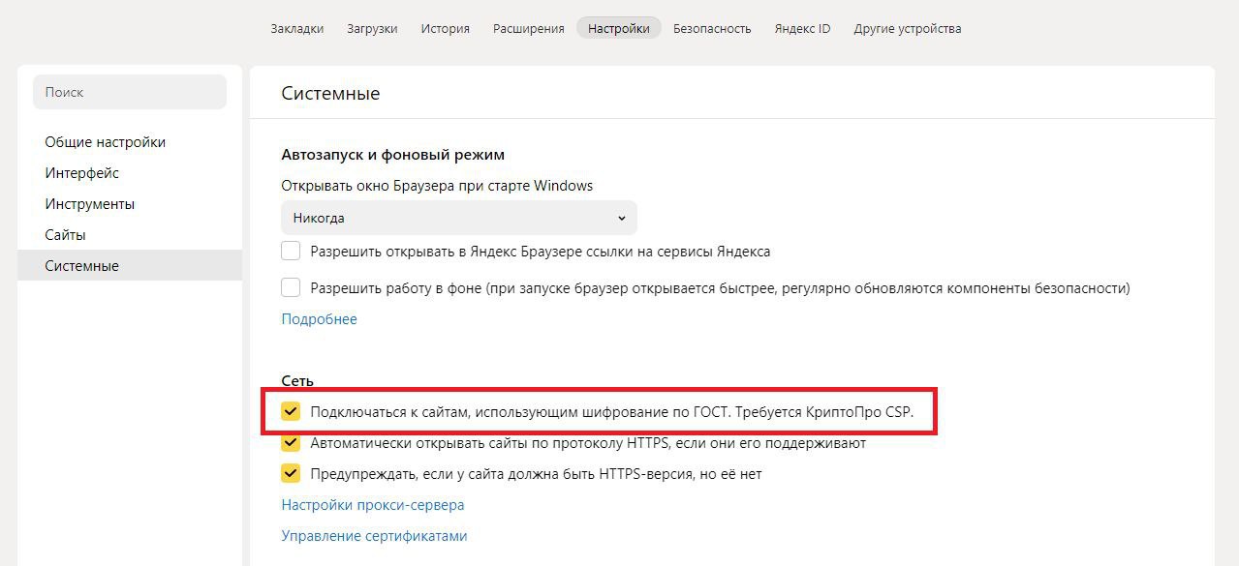
Task: Select the Настройки tab
Action: (x=619, y=28)
